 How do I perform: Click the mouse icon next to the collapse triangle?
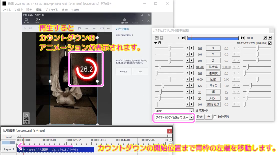coord(159,43)
